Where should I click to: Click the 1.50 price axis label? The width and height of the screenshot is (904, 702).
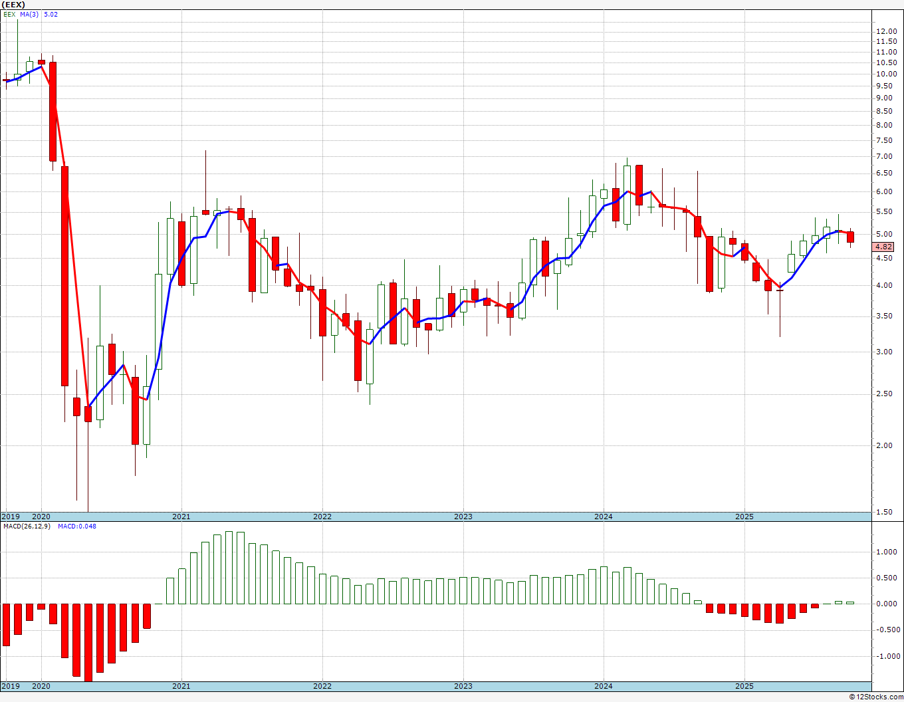tap(885, 512)
